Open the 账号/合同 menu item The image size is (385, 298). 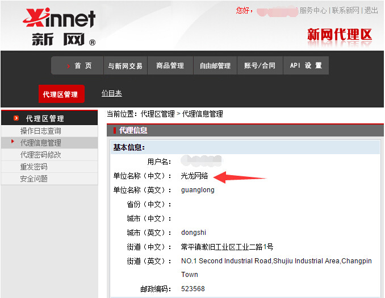260,66
